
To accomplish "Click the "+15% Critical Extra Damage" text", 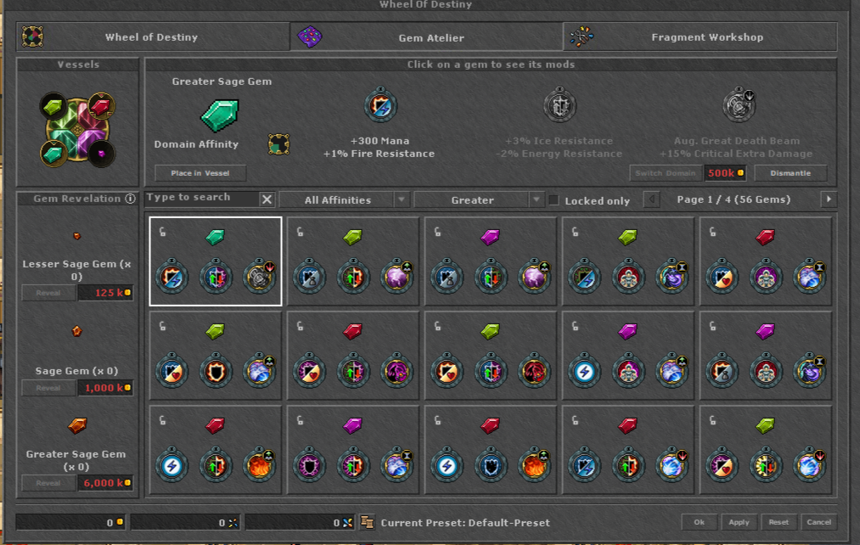I will [x=736, y=154].
